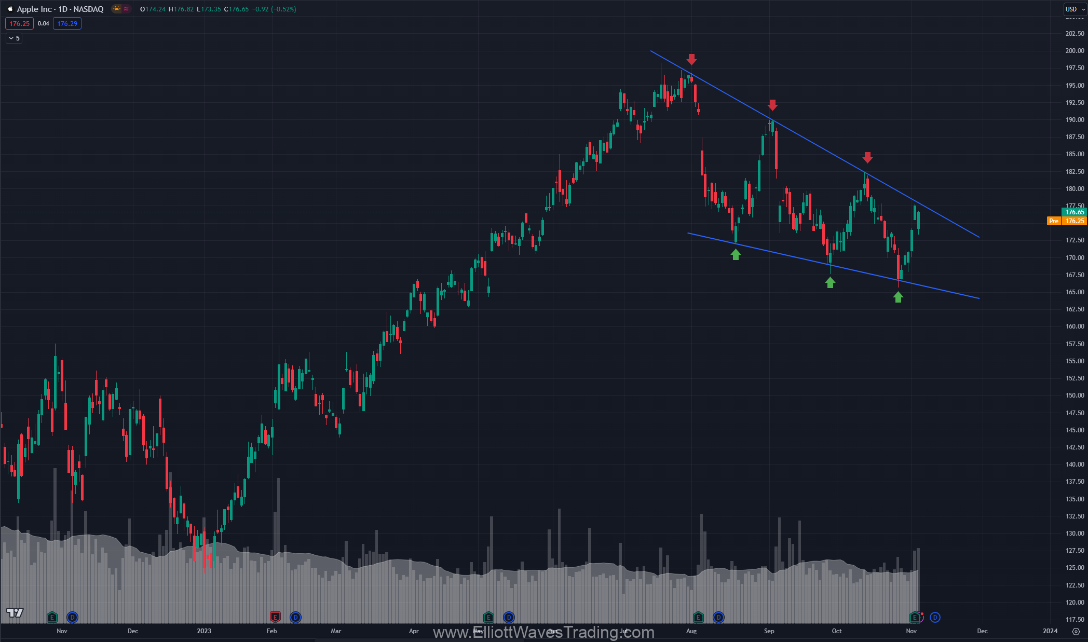Open the red earnings E marker near Feb
This screenshot has width=1088, height=642.
pyautogui.click(x=275, y=617)
